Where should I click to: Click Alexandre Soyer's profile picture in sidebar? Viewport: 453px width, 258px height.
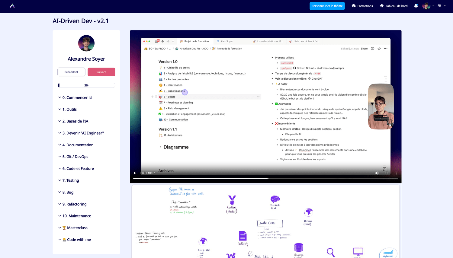point(86,43)
